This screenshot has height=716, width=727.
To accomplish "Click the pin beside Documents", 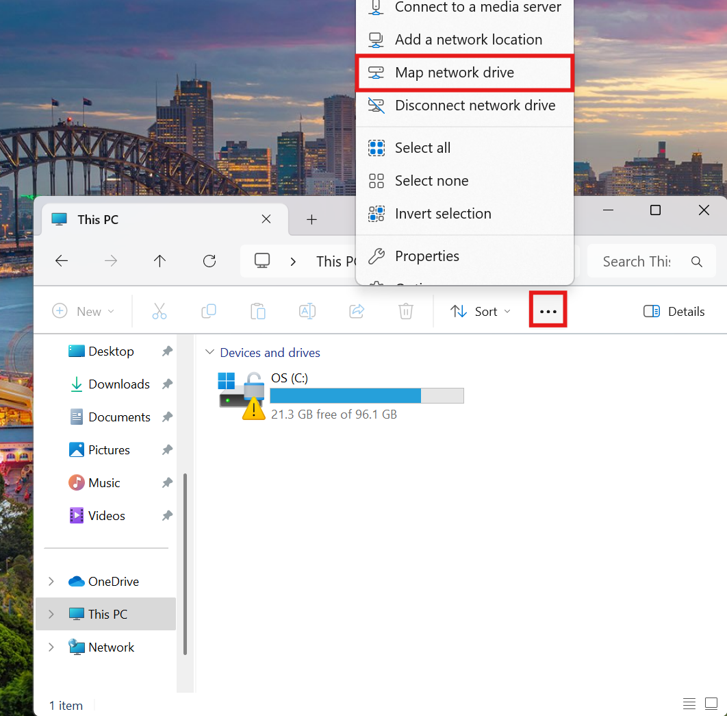I will [x=167, y=417].
